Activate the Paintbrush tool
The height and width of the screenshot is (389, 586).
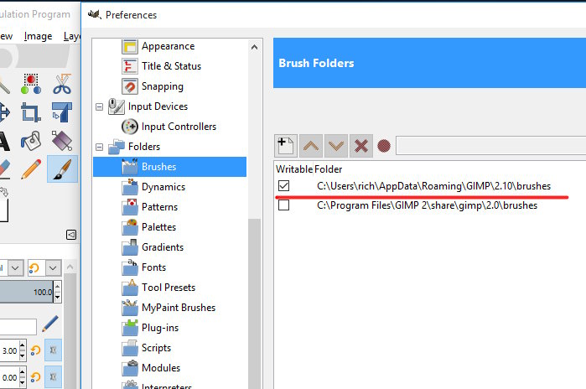click(x=62, y=169)
